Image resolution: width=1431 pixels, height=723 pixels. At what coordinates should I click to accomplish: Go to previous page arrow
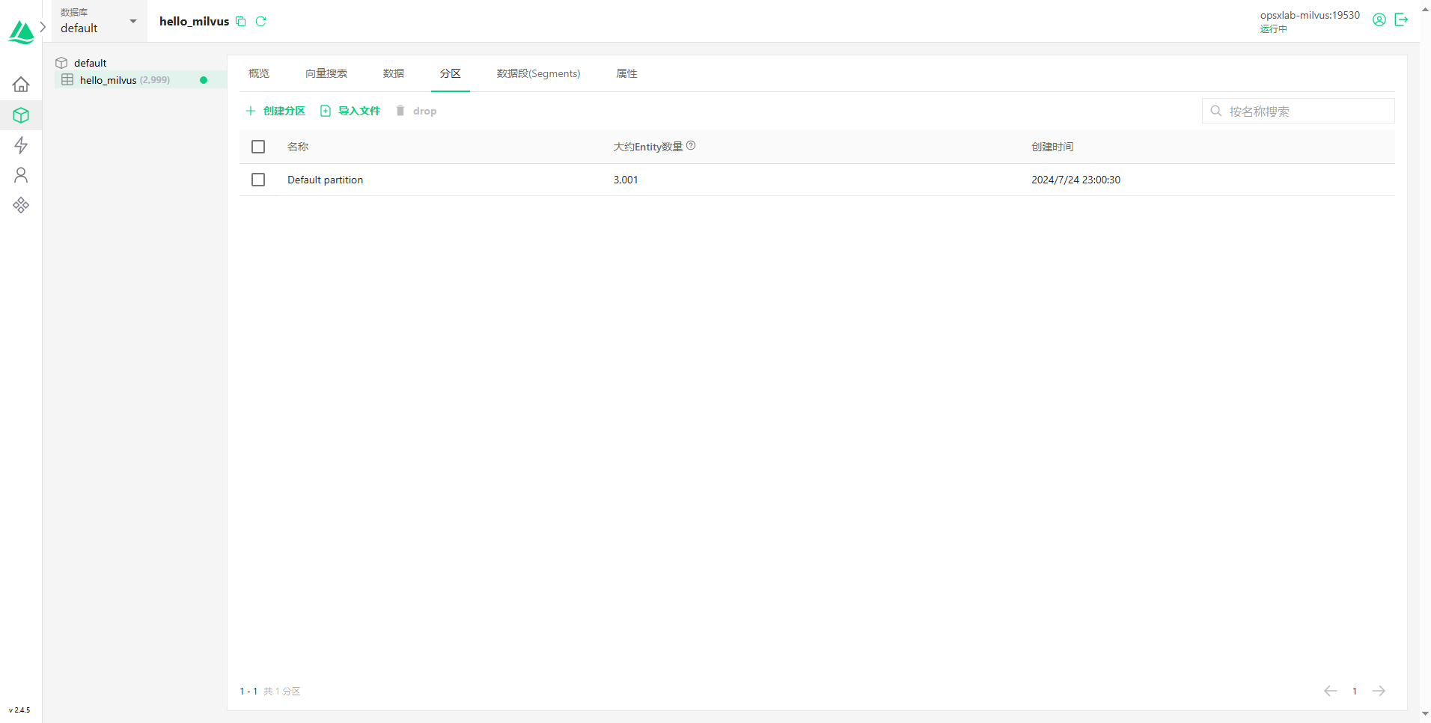point(1331,691)
